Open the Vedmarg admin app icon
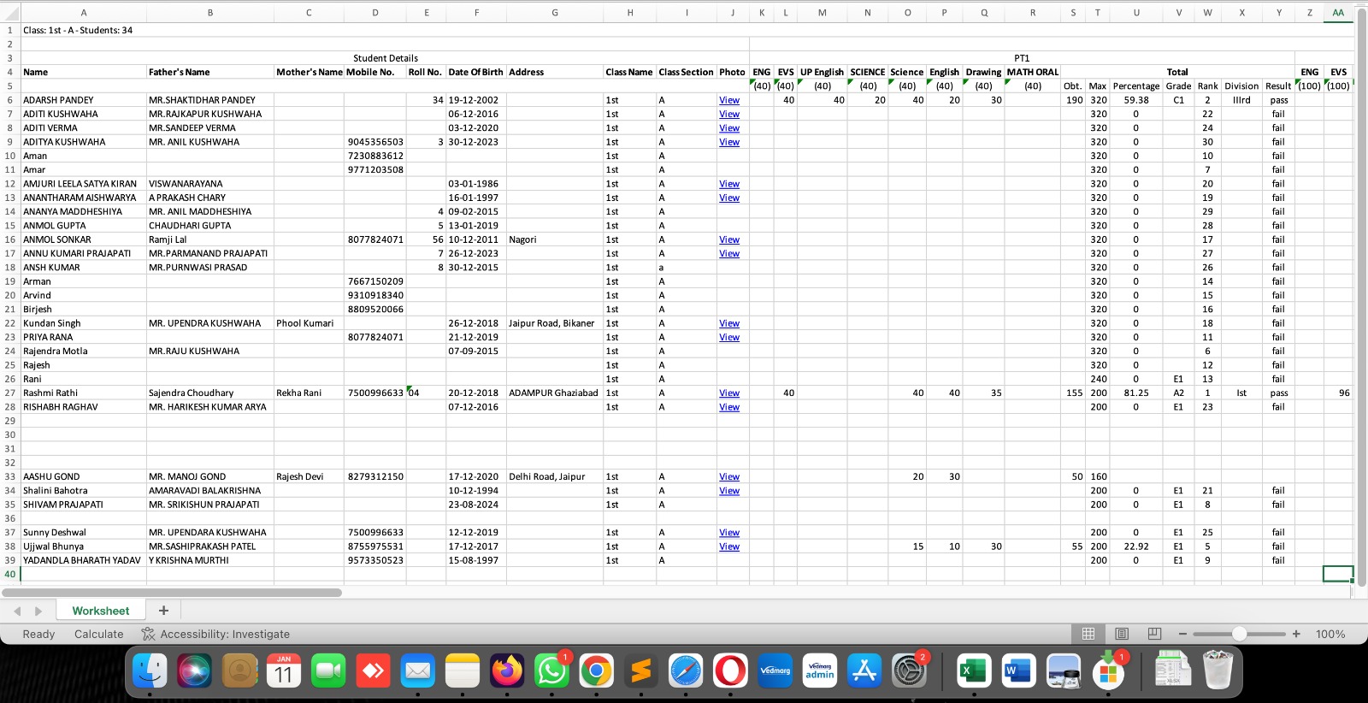The height and width of the screenshot is (703, 1368). (x=820, y=671)
